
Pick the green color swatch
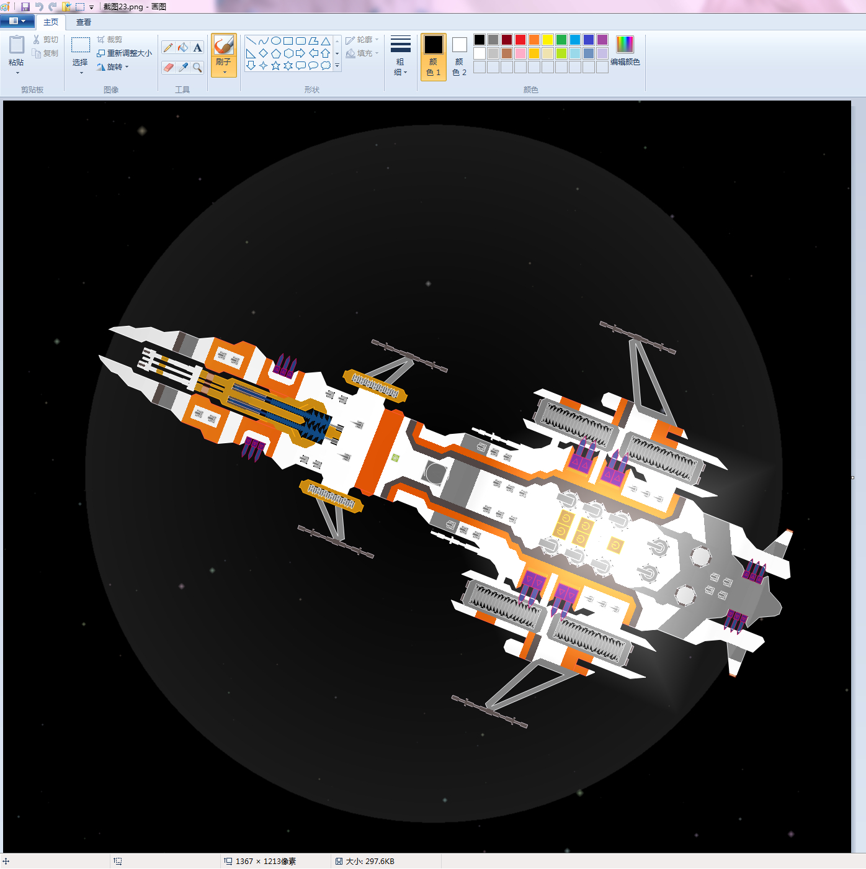(561, 40)
